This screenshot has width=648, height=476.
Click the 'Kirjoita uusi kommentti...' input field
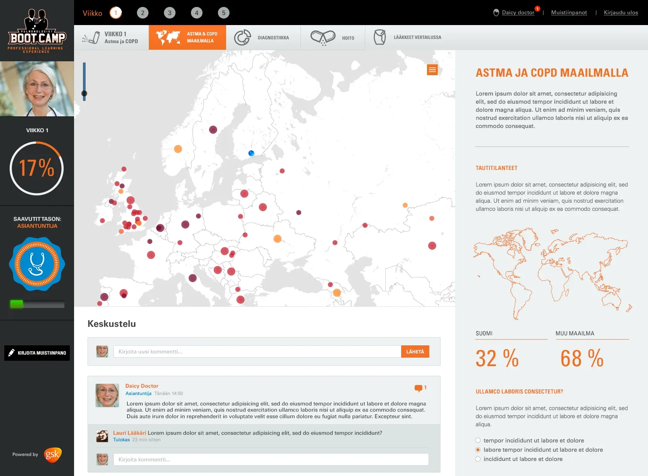pos(257,352)
